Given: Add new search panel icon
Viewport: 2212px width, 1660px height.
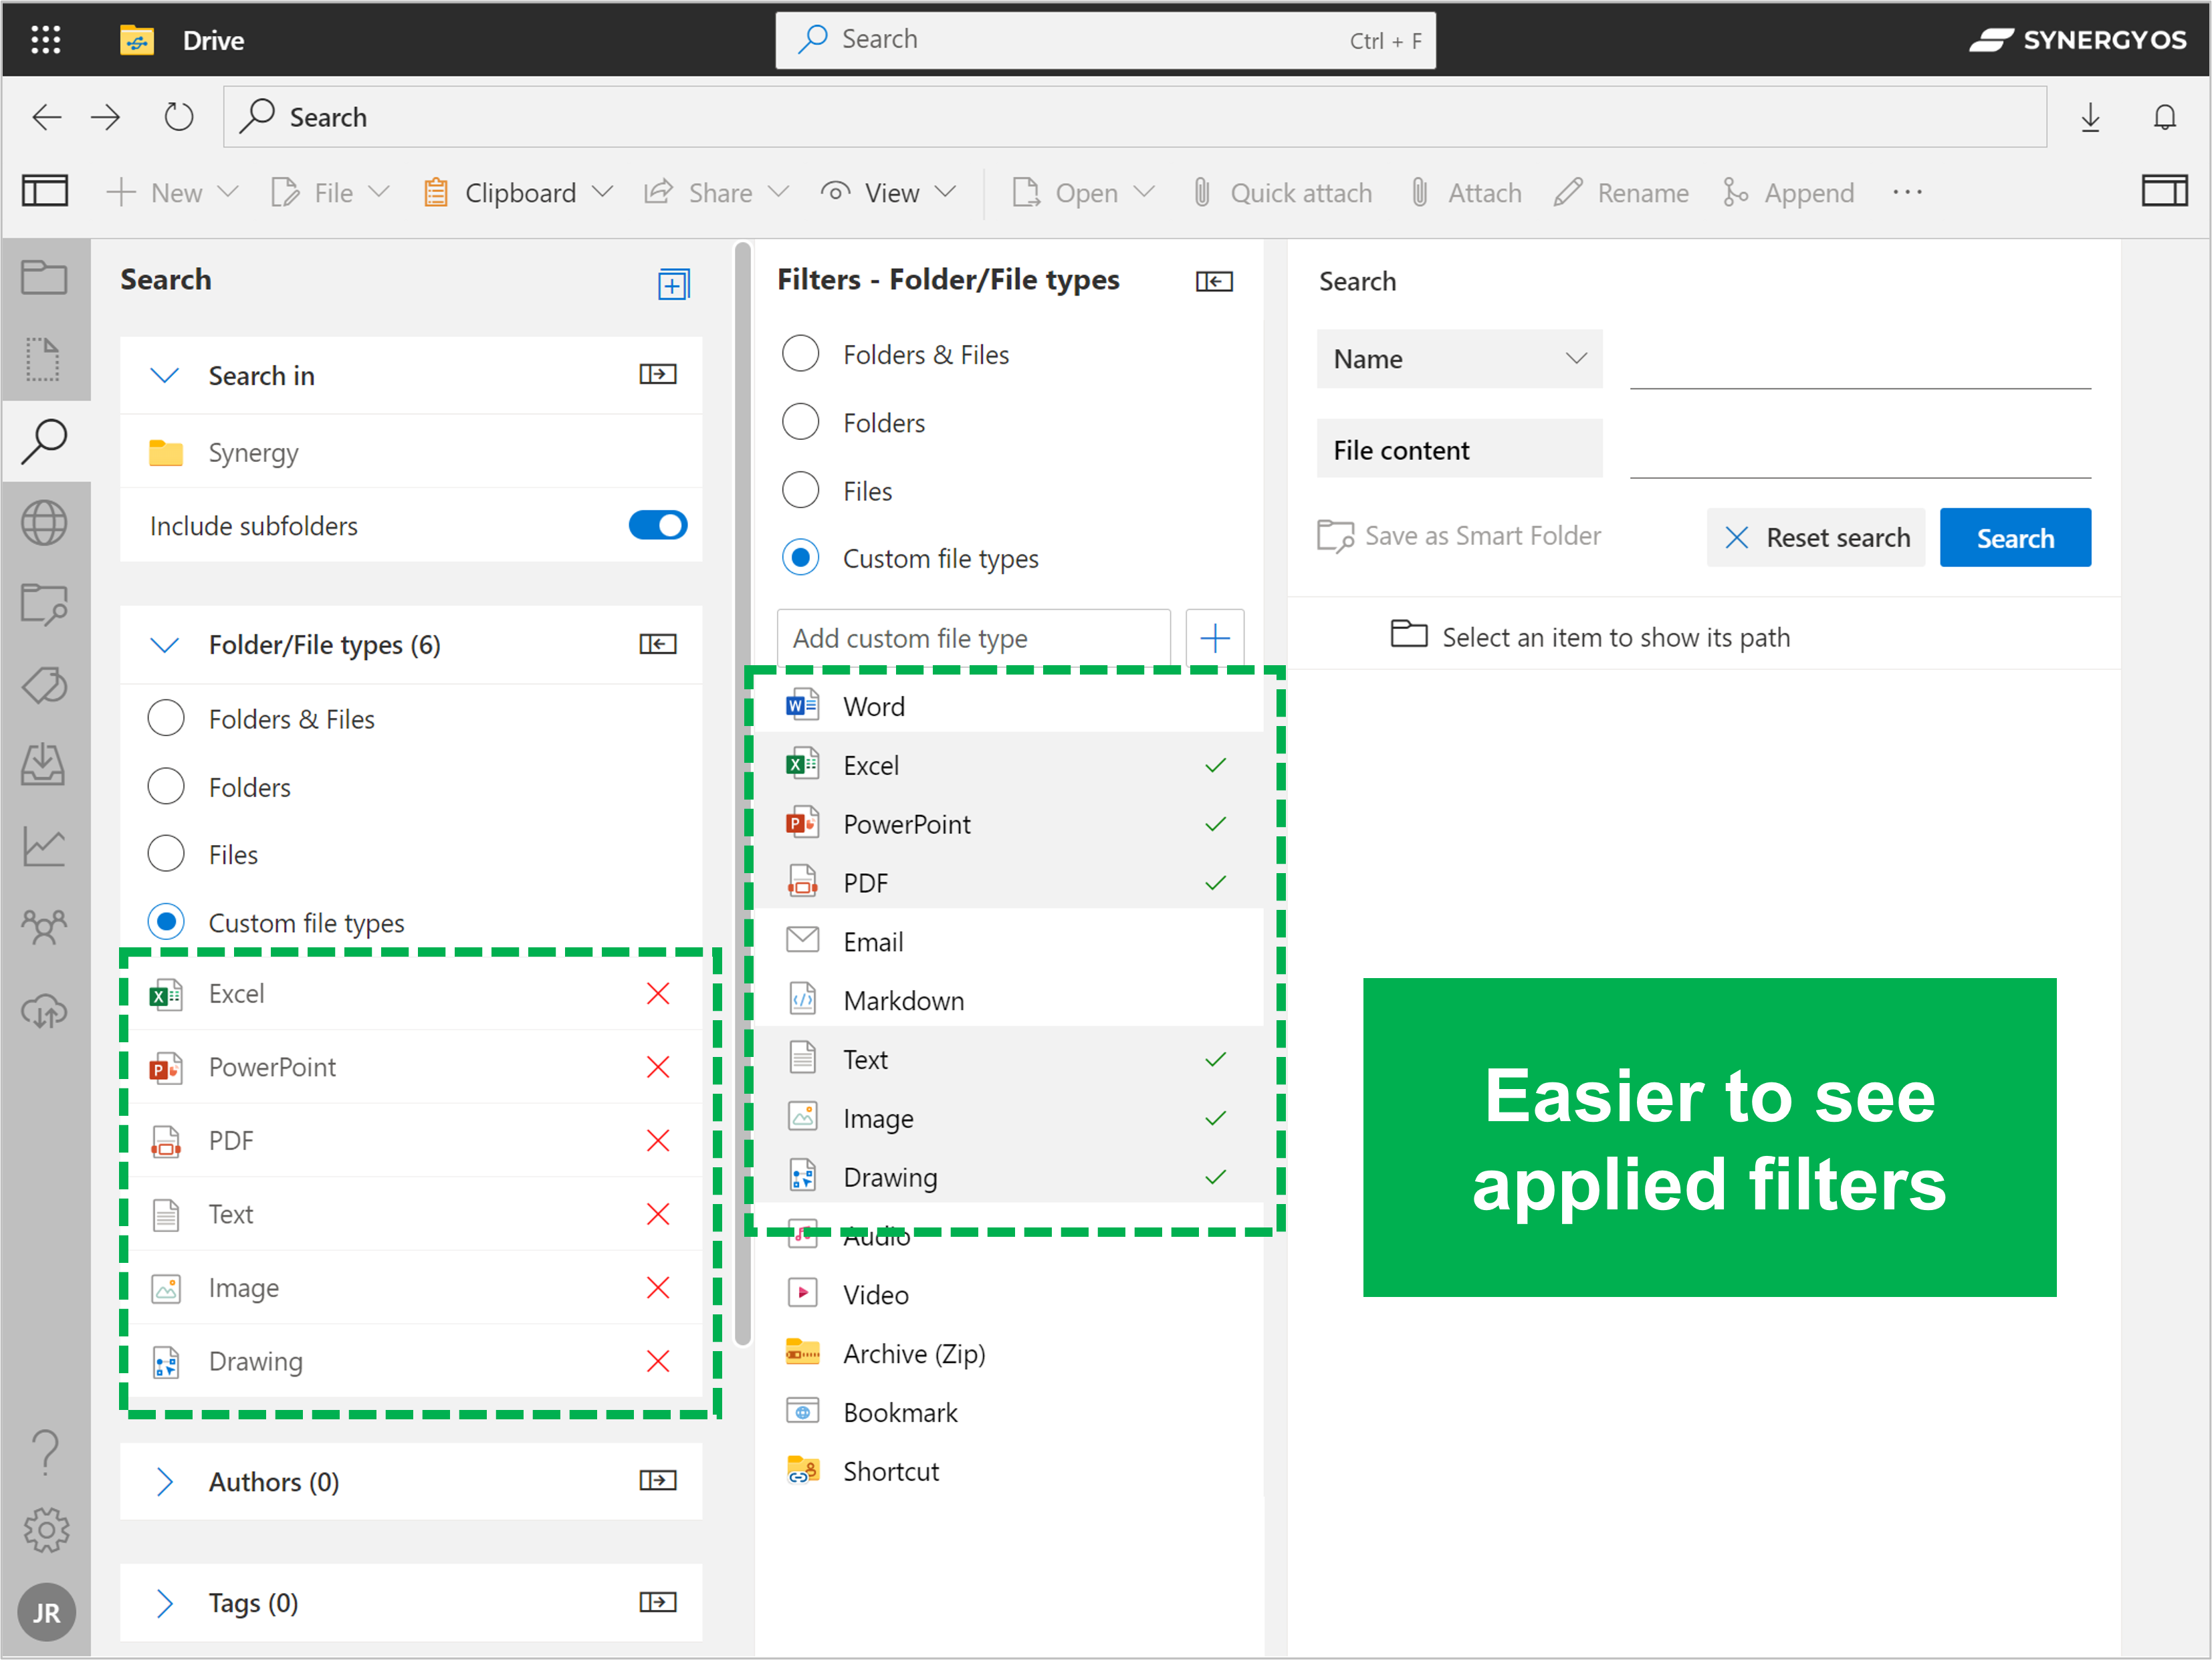Looking at the screenshot, I should pos(673,284).
